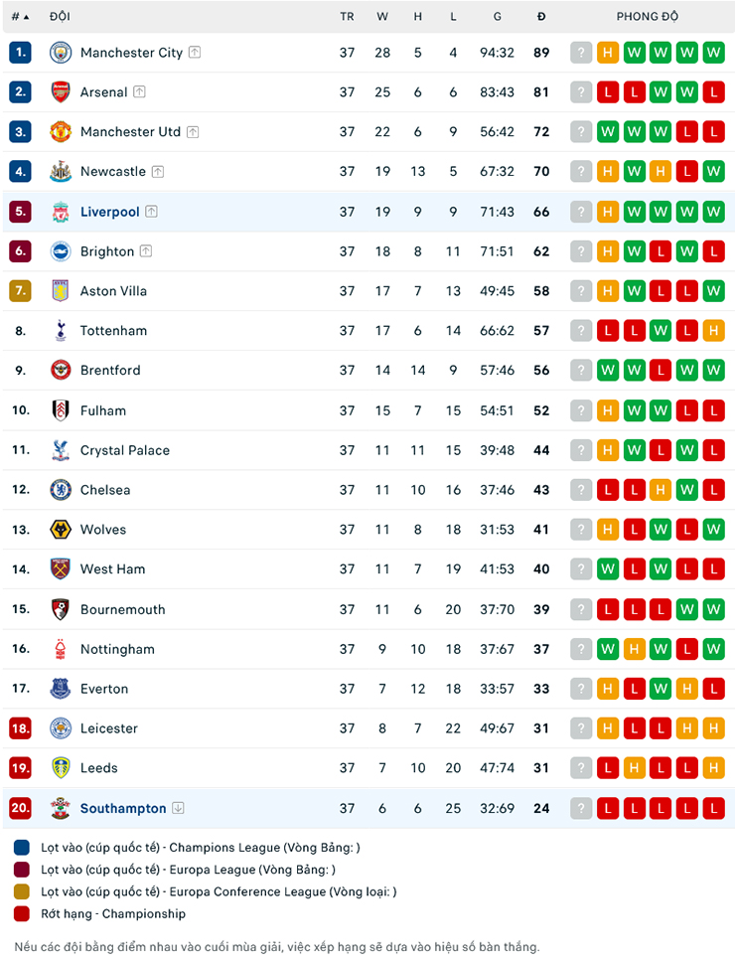Click the Manchester City club crest
The width and height of the screenshot is (735, 963).
[x=61, y=53]
